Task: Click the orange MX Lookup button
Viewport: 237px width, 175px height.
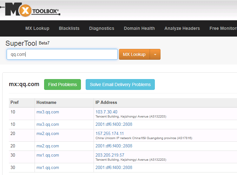Action: (134, 54)
